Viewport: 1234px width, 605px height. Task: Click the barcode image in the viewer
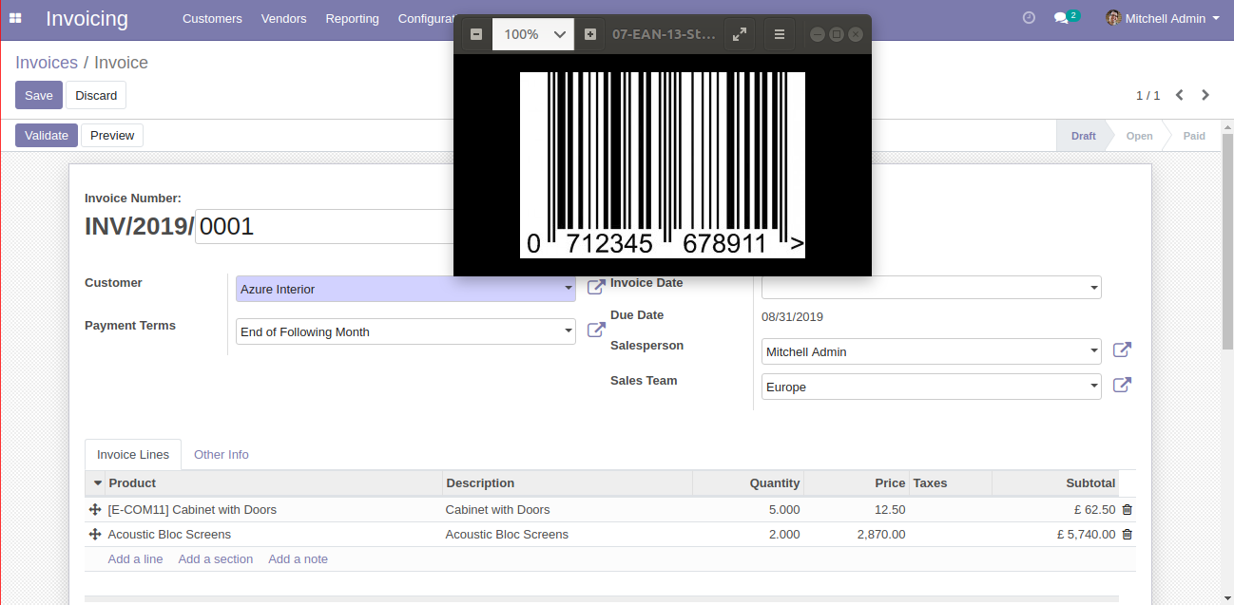point(663,164)
